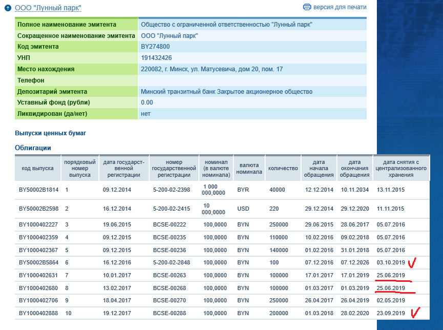Click the red checkmark next to 23.09.2019
This screenshot has width=443, height=330.
click(x=415, y=313)
